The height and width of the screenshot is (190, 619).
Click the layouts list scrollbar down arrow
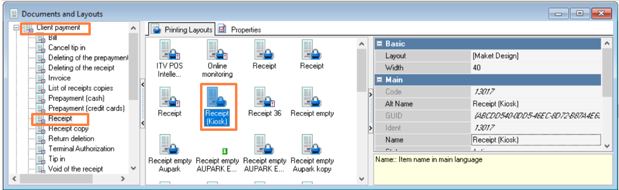tap(361, 179)
